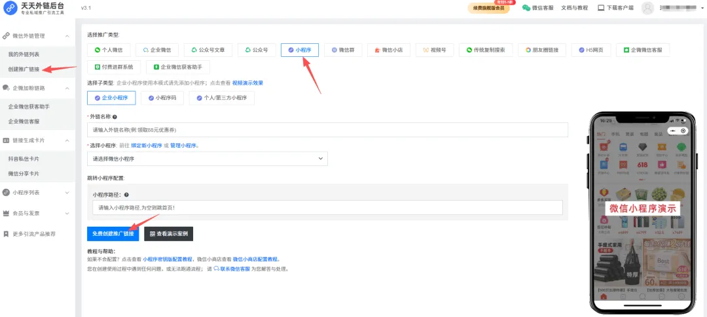The image size is (707, 317).
Task: Click the 天天外链后台 logo icon
Action: [x=10, y=8]
